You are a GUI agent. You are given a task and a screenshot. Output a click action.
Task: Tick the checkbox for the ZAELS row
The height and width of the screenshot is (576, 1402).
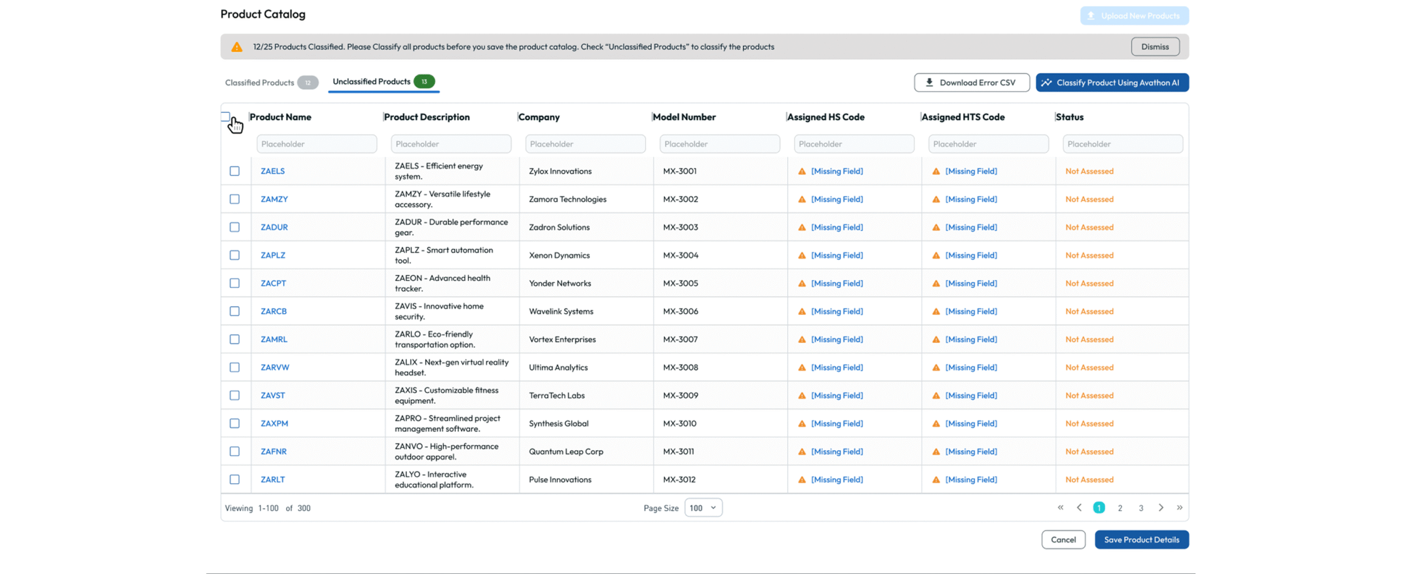[234, 171]
